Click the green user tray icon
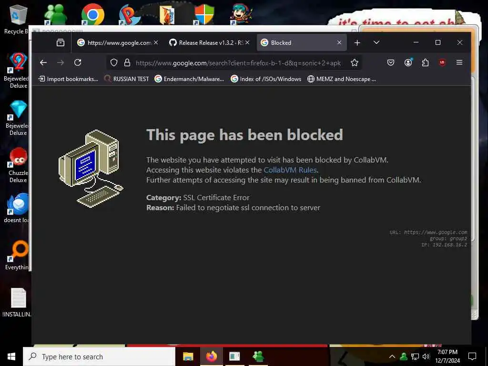 pos(404,356)
